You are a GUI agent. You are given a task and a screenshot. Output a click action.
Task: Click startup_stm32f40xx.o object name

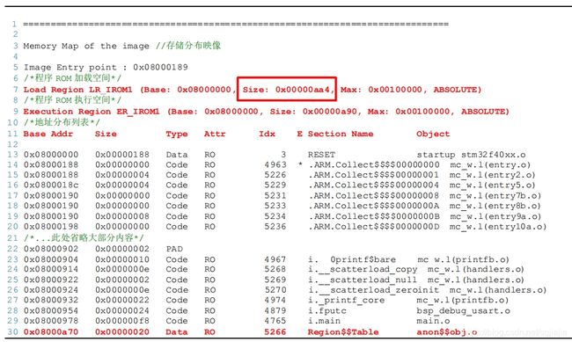(x=472, y=155)
